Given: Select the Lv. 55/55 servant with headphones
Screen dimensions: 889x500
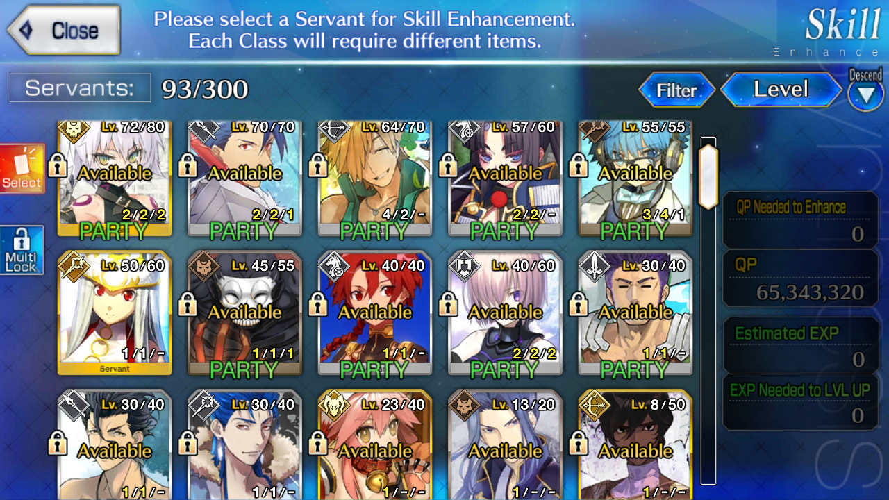Looking at the screenshot, I should (635, 178).
